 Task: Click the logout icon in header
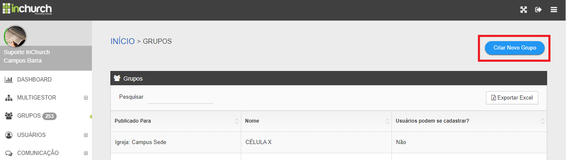click(x=539, y=10)
